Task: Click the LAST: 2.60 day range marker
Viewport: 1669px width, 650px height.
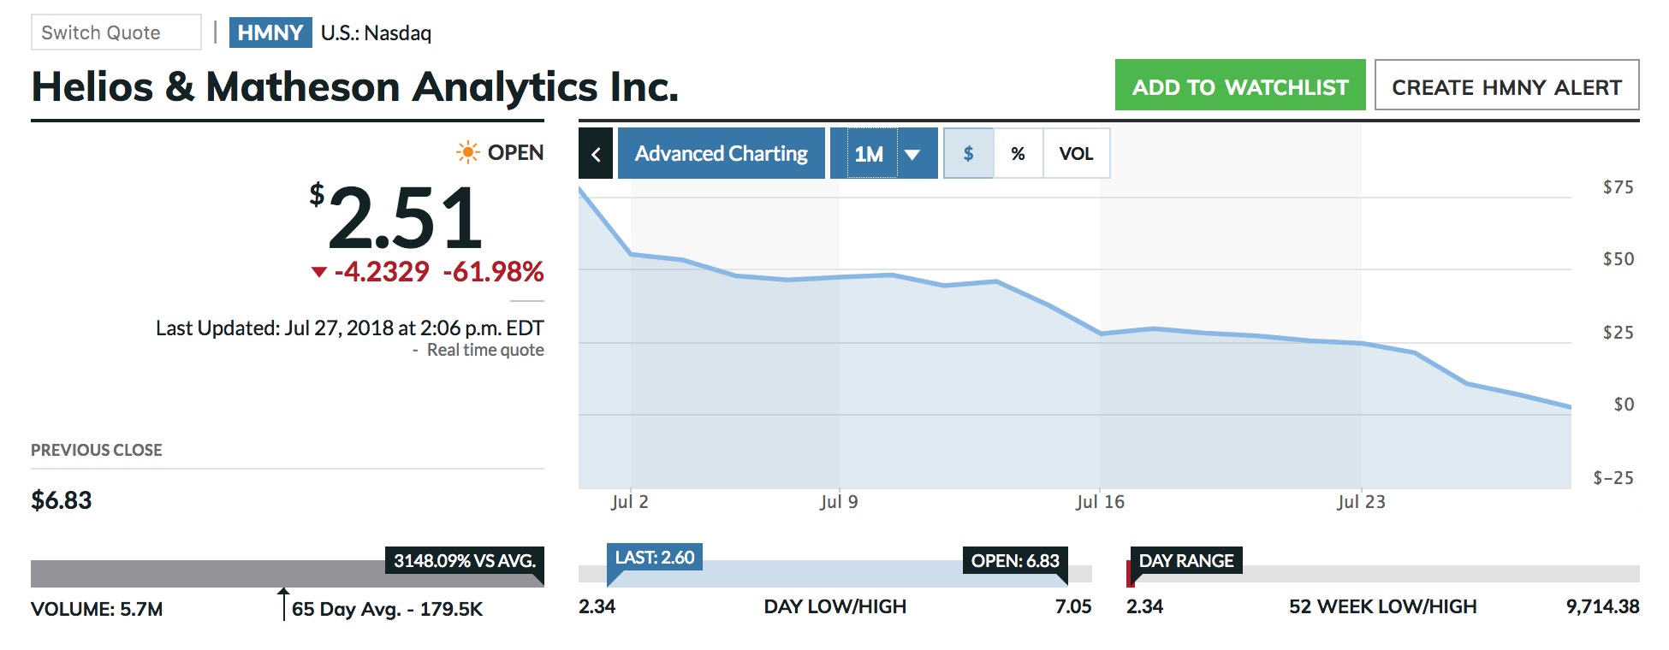Action: tap(655, 558)
